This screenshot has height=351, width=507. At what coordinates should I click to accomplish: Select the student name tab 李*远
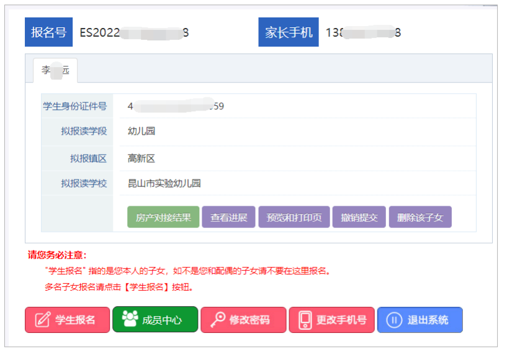(55, 71)
